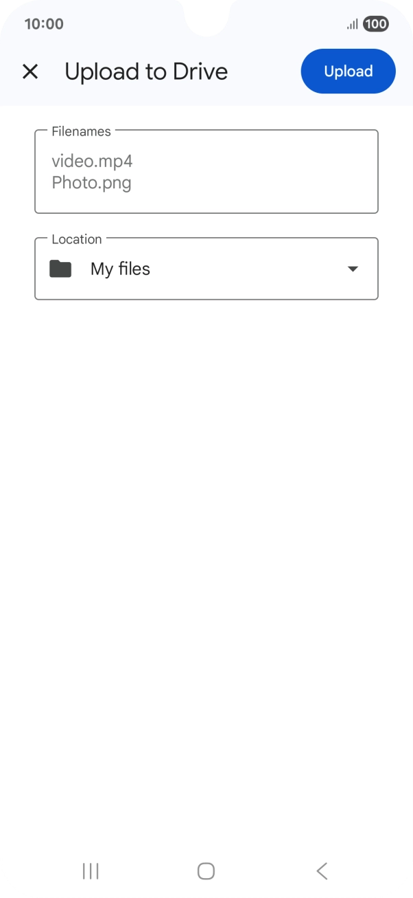Tap the header bar between title and Upload

(x=264, y=72)
